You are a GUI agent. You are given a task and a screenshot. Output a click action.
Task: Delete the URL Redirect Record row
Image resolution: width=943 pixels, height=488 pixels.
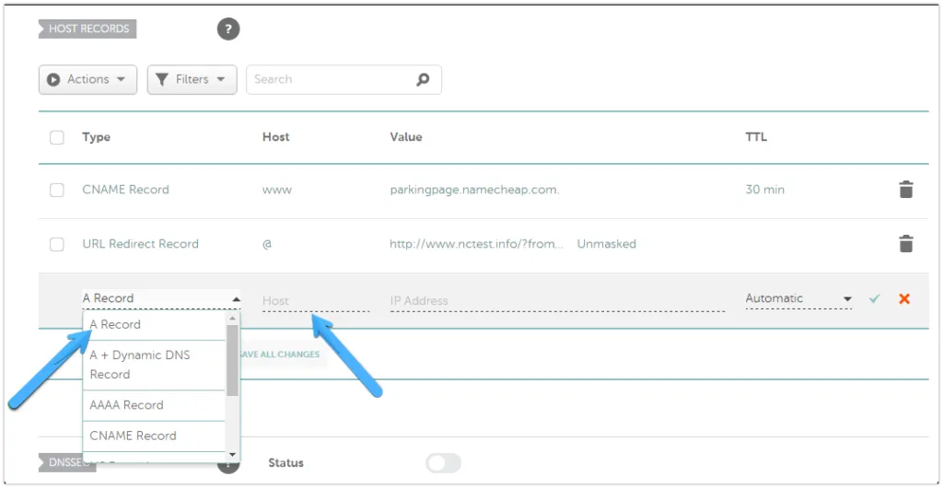click(906, 244)
